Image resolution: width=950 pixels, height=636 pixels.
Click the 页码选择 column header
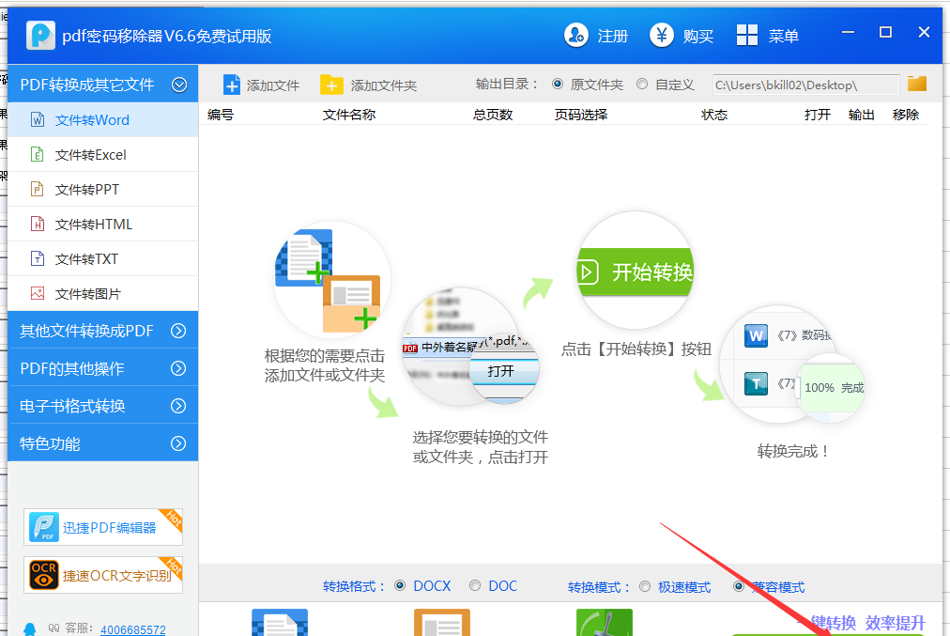coord(581,115)
